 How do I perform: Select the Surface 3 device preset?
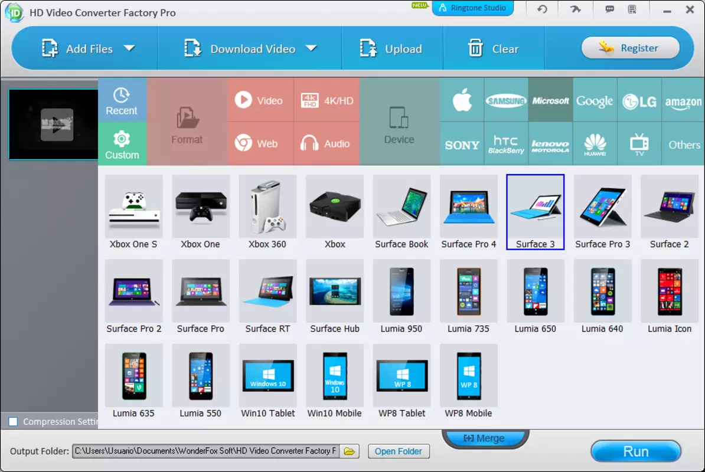[x=535, y=212]
